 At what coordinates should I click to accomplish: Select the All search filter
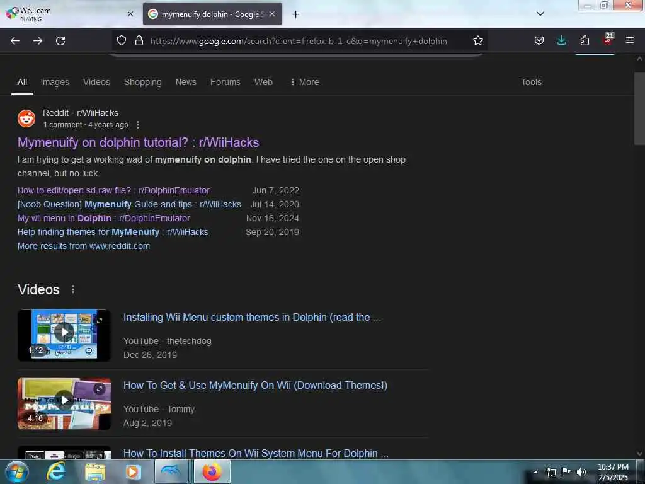(22, 82)
